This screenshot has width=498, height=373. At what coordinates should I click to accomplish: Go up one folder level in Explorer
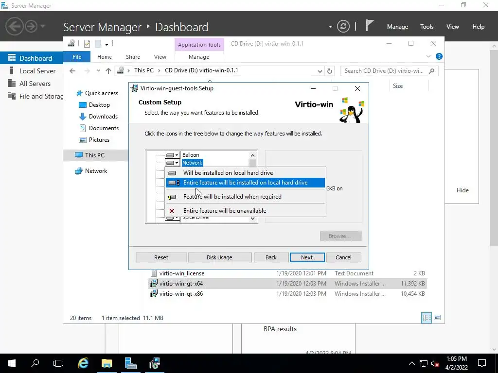point(108,71)
